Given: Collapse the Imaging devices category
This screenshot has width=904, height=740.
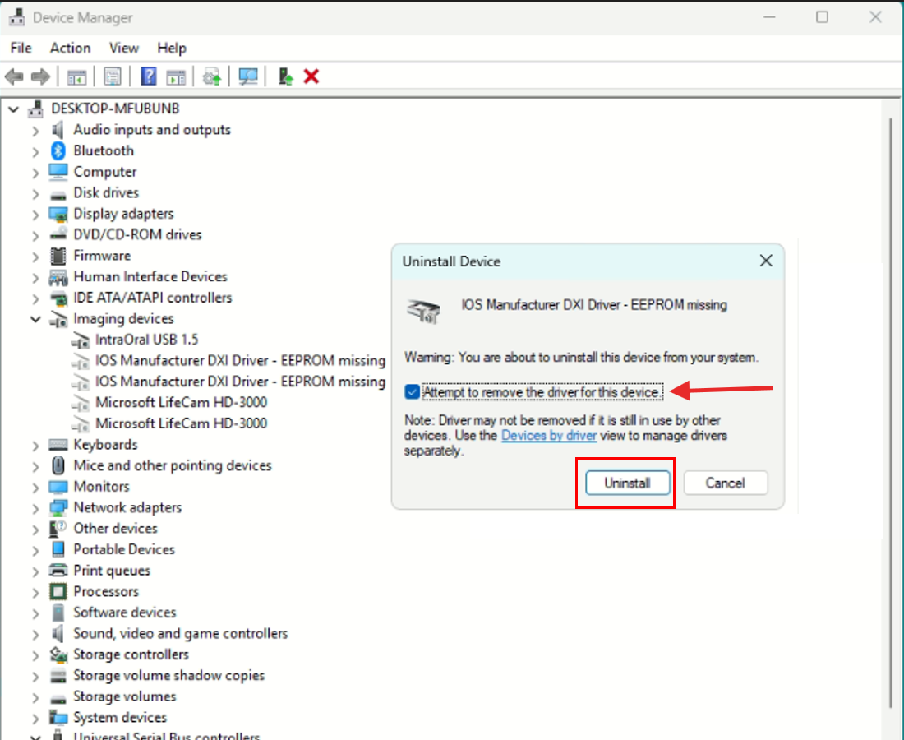Looking at the screenshot, I should click(35, 319).
